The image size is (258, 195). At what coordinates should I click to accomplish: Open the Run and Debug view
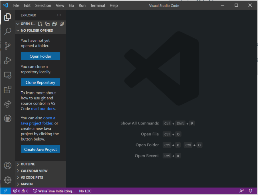7,61
